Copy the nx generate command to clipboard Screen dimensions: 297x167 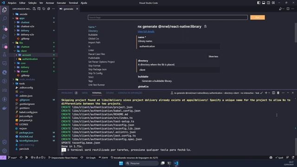205,26
